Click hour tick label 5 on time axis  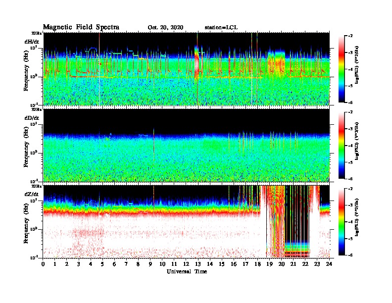click(x=102, y=264)
